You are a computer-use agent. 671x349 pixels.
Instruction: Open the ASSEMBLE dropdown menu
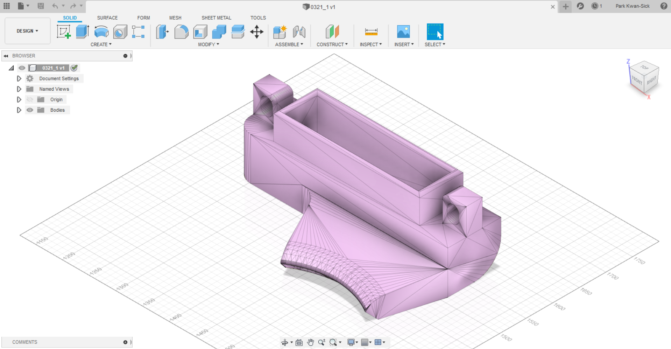pos(289,44)
